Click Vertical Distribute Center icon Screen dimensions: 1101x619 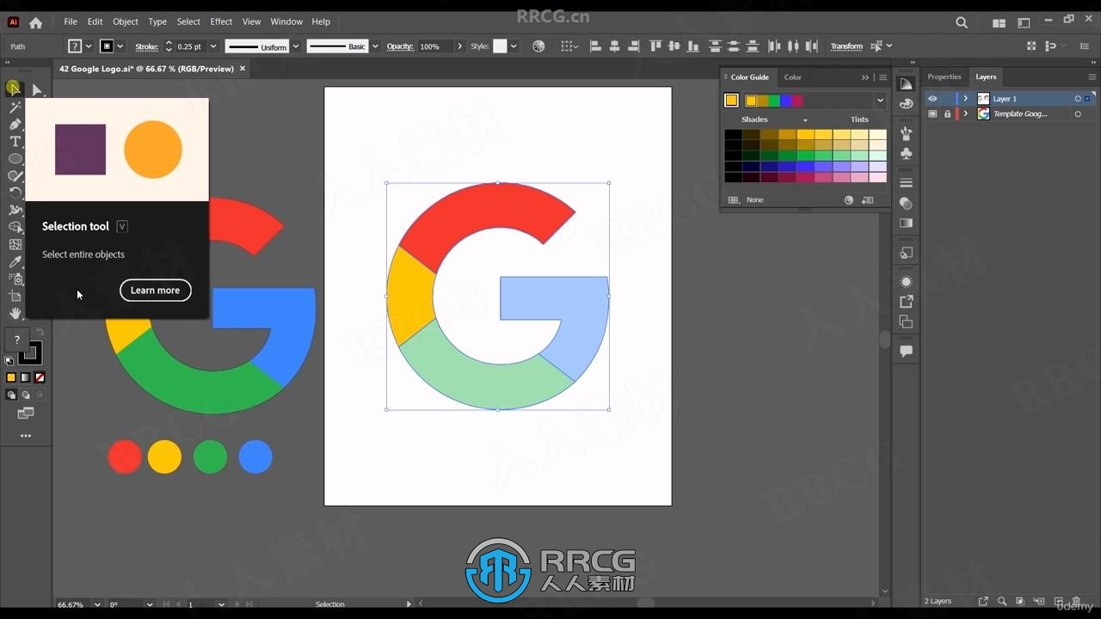pos(734,46)
